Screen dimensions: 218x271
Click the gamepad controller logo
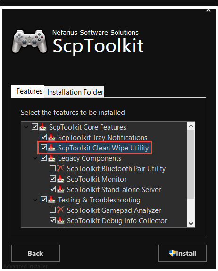coord(29,41)
